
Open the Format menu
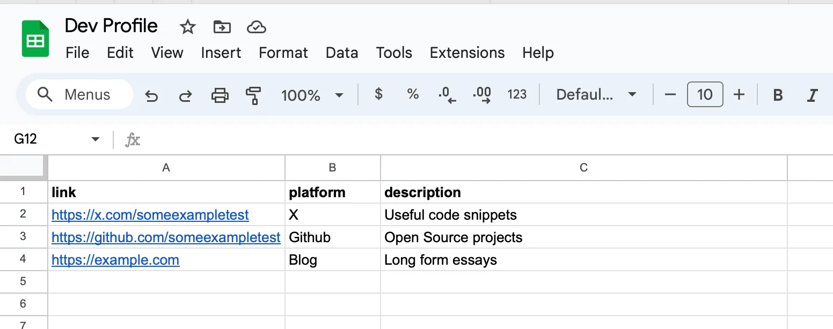point(283,53)
